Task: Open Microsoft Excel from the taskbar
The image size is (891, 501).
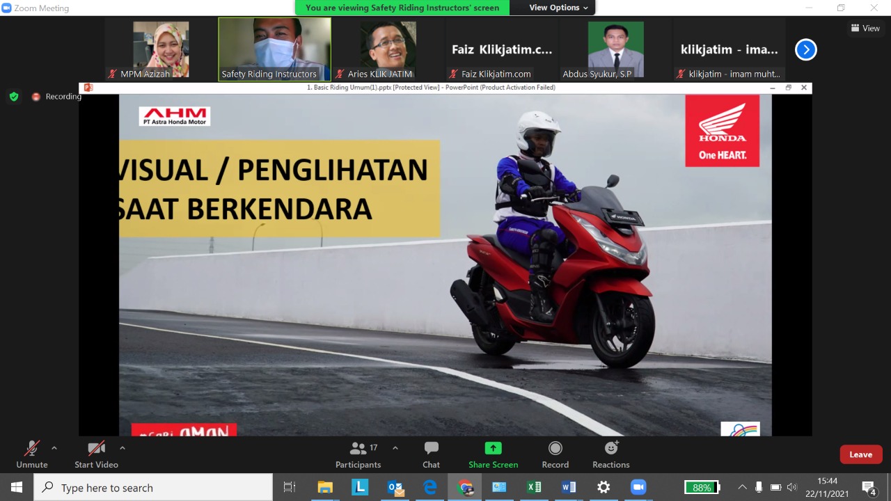Action: point(534,487)
